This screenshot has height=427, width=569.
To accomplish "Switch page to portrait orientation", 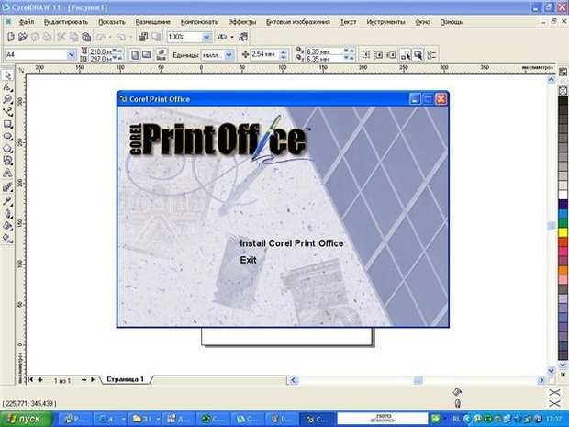I will (133, 54).
